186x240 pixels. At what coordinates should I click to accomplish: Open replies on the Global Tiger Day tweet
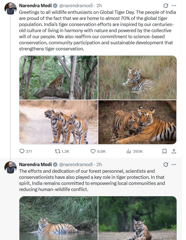pyautogui.click(x=26, y=151)
